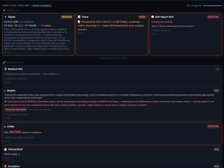Screen dimensions: 224x168
Task: Click the Risk 90/100 score
Action: coord(12,132)
